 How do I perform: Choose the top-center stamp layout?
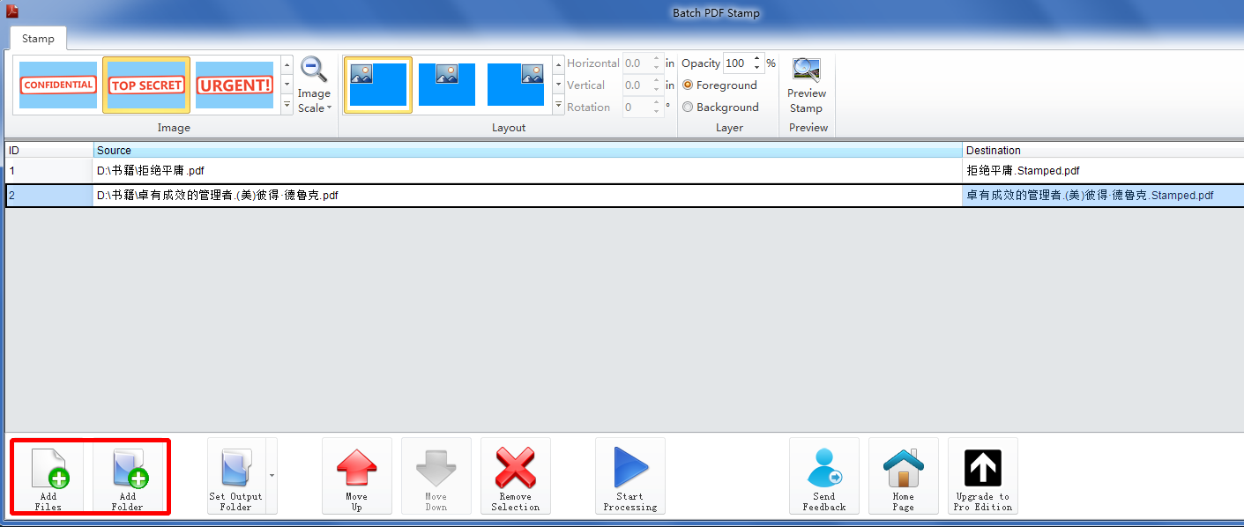(x=447, y=85)
